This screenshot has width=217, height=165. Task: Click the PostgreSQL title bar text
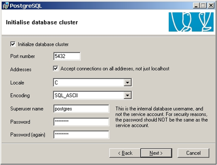[x=26, y=6]
